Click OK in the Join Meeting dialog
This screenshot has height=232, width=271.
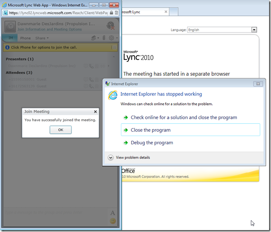coord(60,130)
